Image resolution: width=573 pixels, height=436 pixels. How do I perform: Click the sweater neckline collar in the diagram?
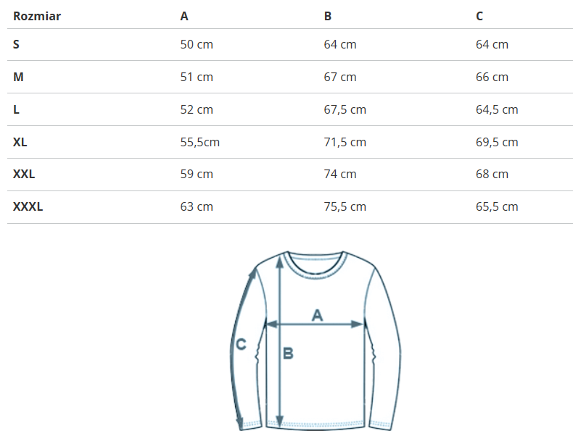(x=316, y=264)
